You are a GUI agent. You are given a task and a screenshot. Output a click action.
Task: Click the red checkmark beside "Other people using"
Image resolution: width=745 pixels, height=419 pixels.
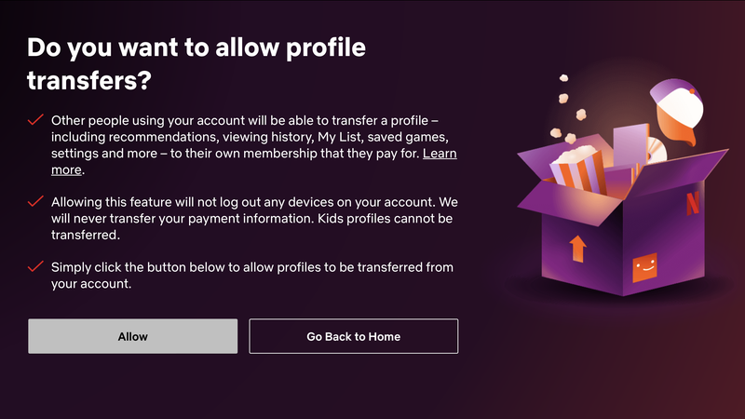click(x=35, y=120)
